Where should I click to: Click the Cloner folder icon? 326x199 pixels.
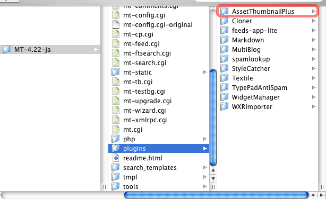click(225, 21)
